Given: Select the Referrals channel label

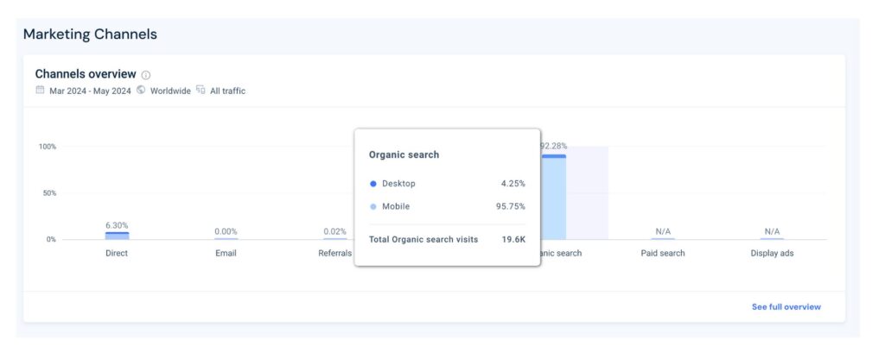Looking at the screenshot, I should pos(334,254).
